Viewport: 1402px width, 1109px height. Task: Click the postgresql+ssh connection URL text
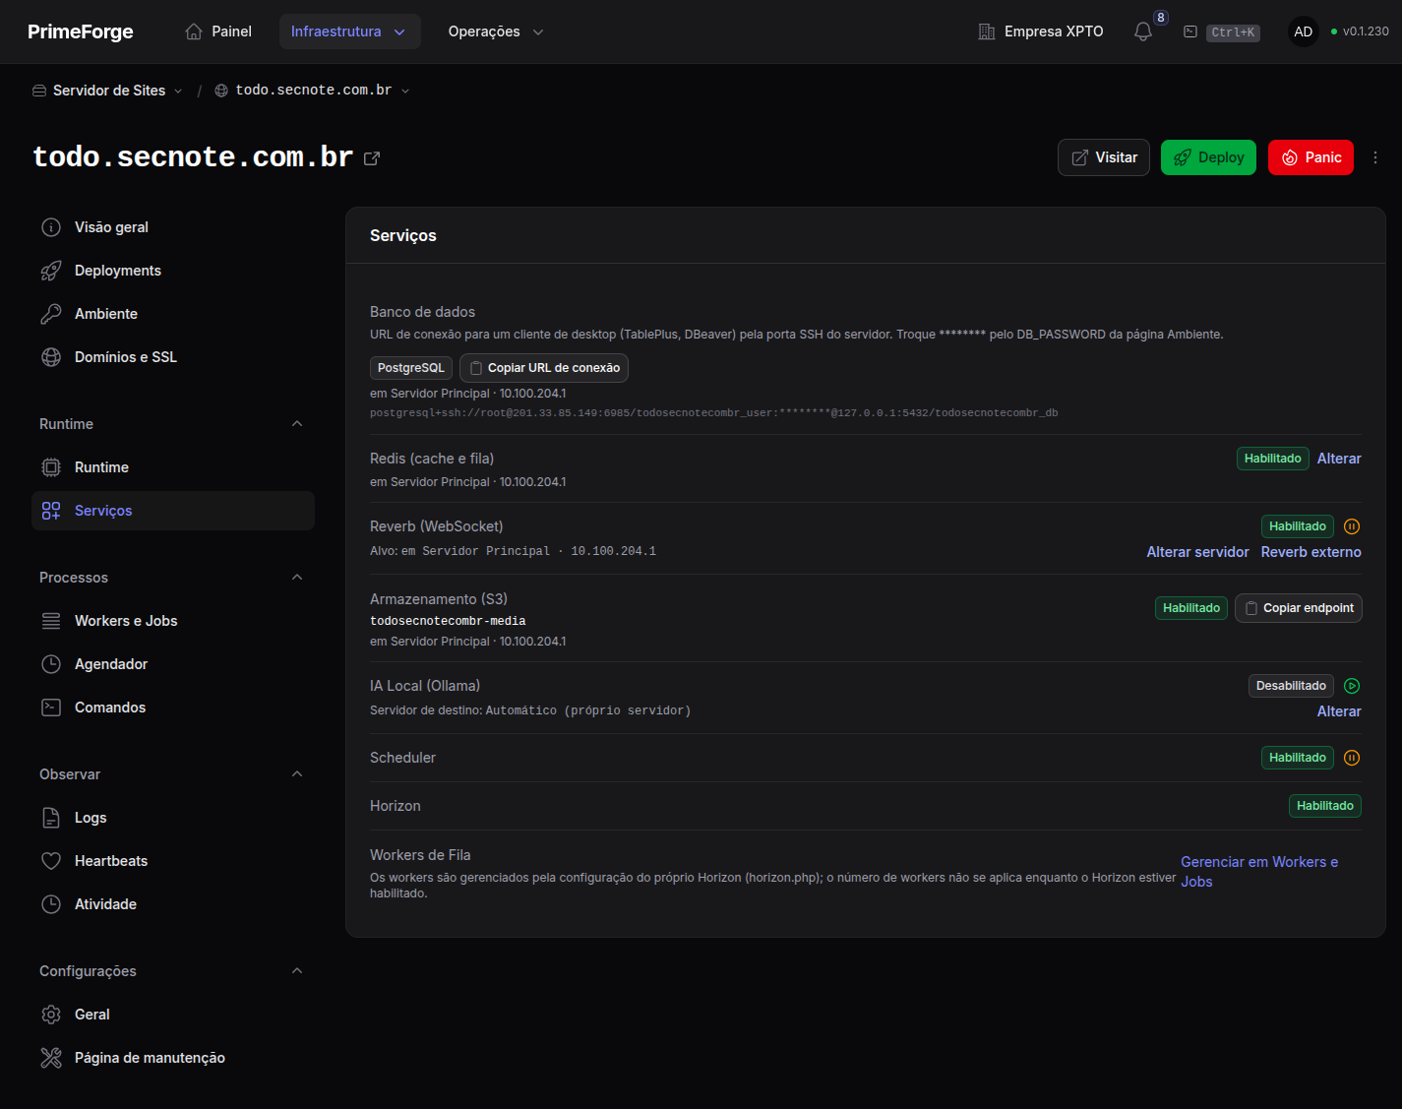tap(713, 413)
